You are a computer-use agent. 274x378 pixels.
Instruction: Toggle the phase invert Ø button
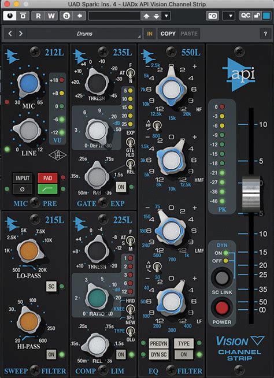[23, 189]
